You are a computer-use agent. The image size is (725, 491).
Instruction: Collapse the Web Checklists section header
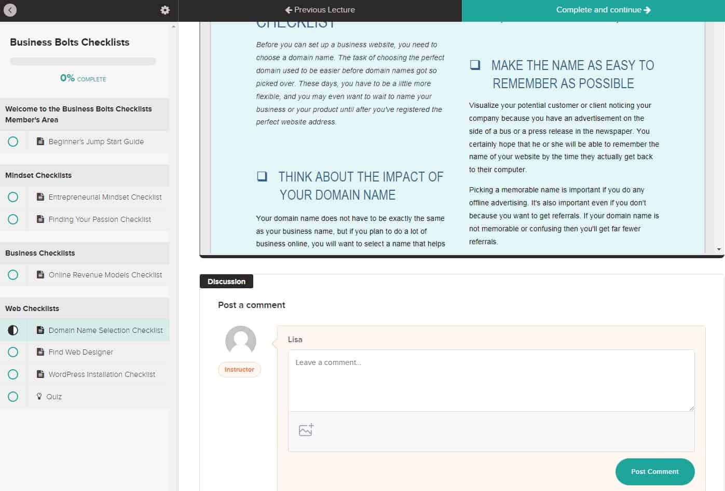pyautogui.click(x=85, y=308)
